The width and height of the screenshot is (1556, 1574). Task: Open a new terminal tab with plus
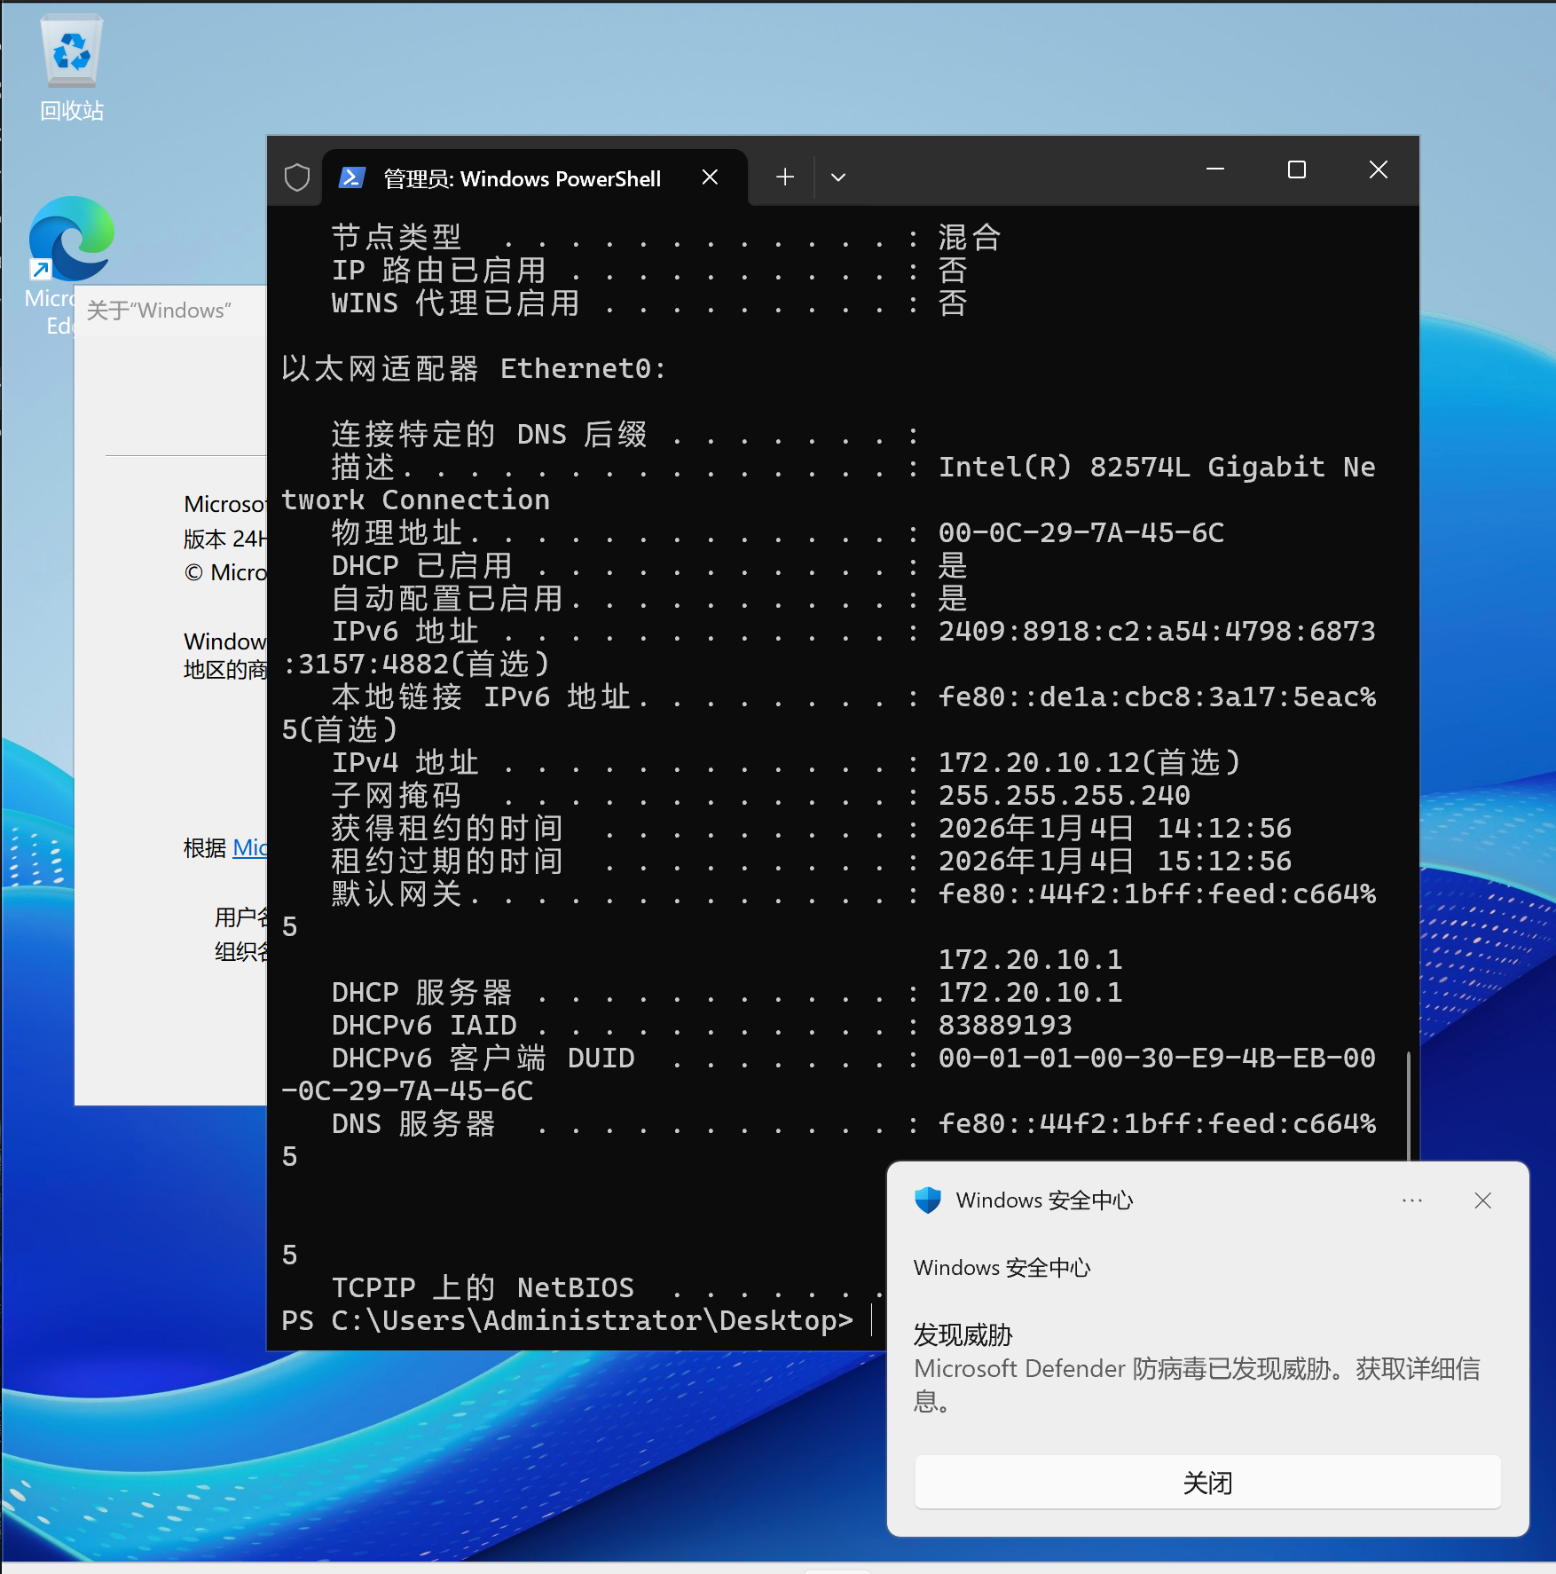click(x=784, y=177)
